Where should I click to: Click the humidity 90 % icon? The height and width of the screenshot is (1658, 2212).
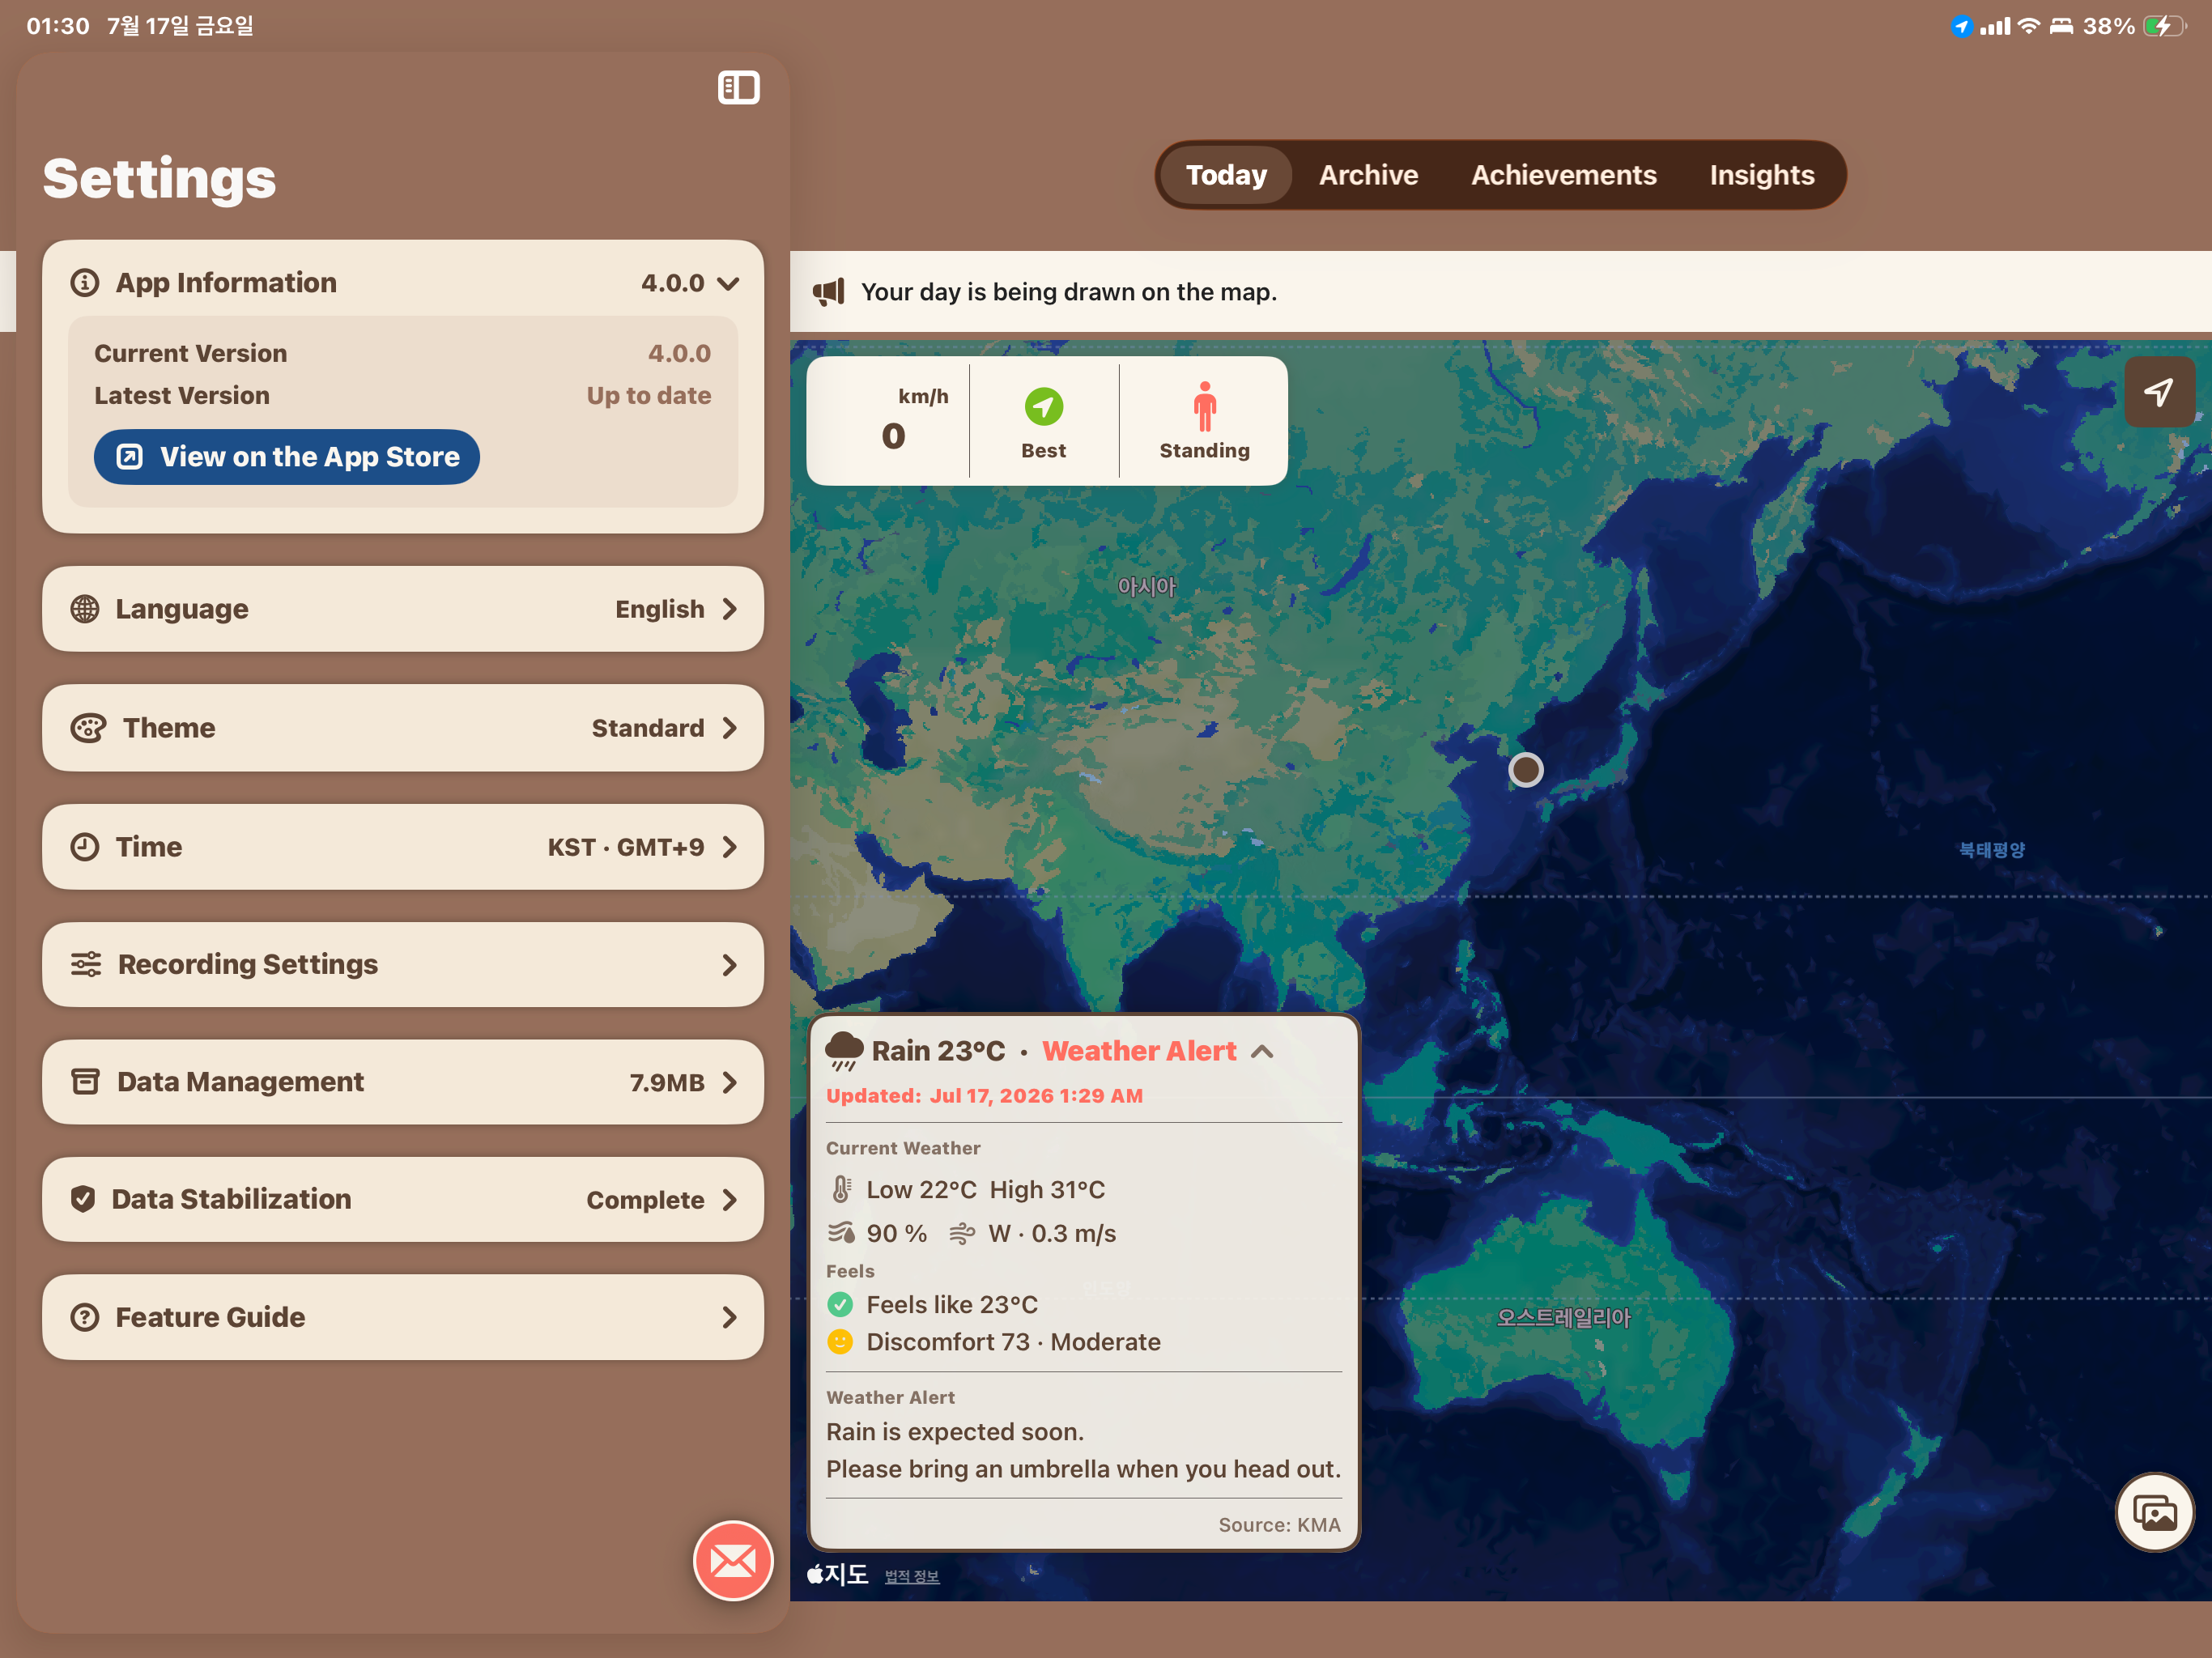(842, 1233)
